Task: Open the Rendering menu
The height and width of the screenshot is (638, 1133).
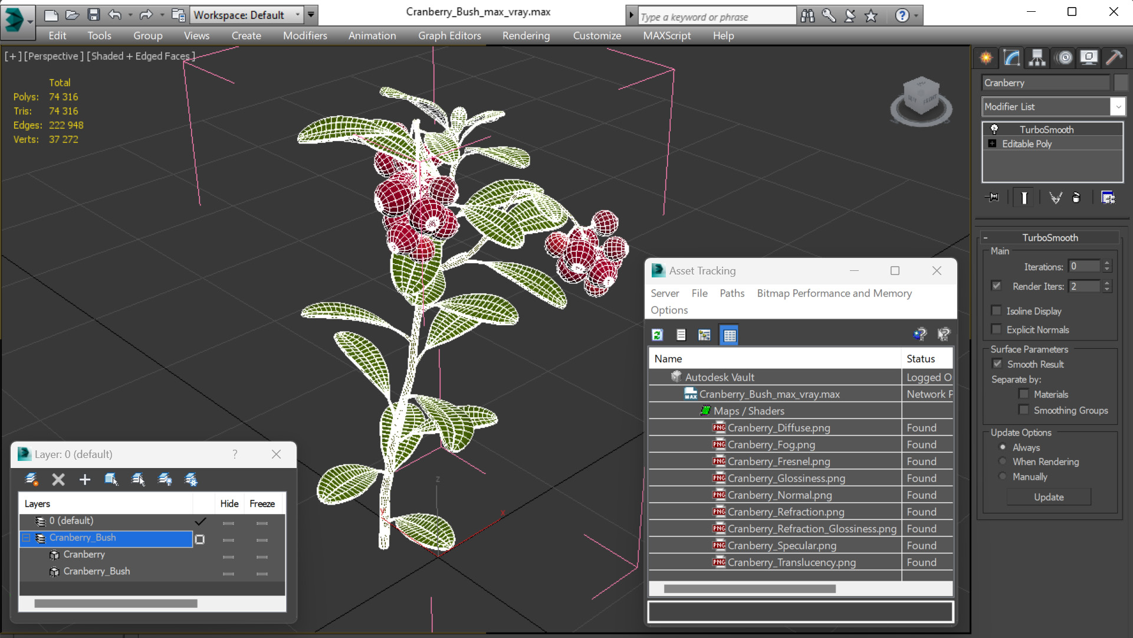Action: tap(526, 35)
